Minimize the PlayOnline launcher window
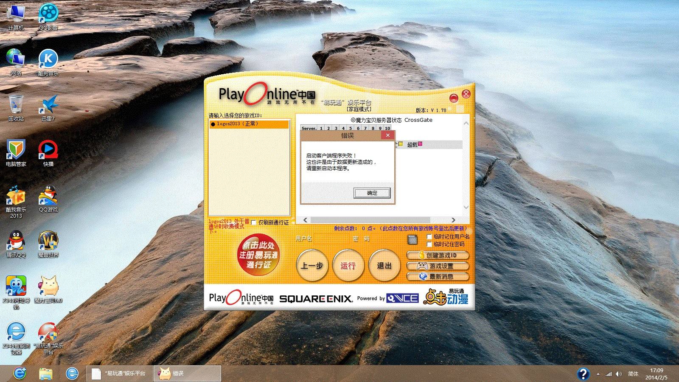Viewport: 679px width, 382px height. click(x=454, y=98)
